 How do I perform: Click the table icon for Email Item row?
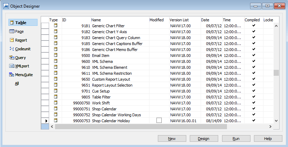55,56
